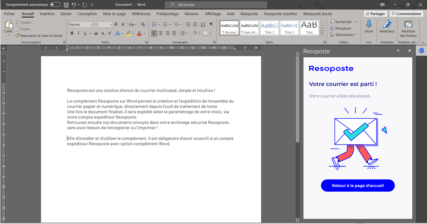
Task: Decrease font size with the smaller A icon
Action: (x=123, y=24)
